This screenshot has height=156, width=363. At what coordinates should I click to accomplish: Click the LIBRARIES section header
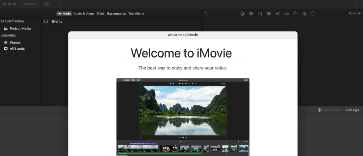(x=9, y=36)
